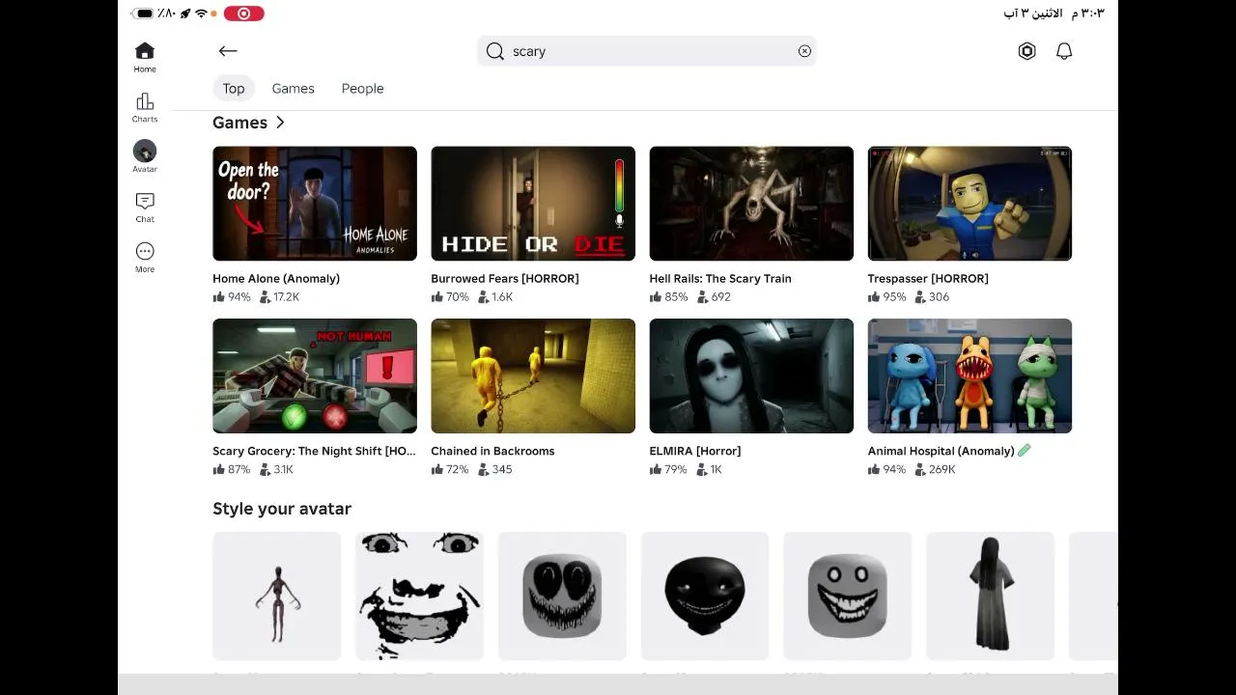Open the Robux icon
1236x695 pixels.
1027,51
